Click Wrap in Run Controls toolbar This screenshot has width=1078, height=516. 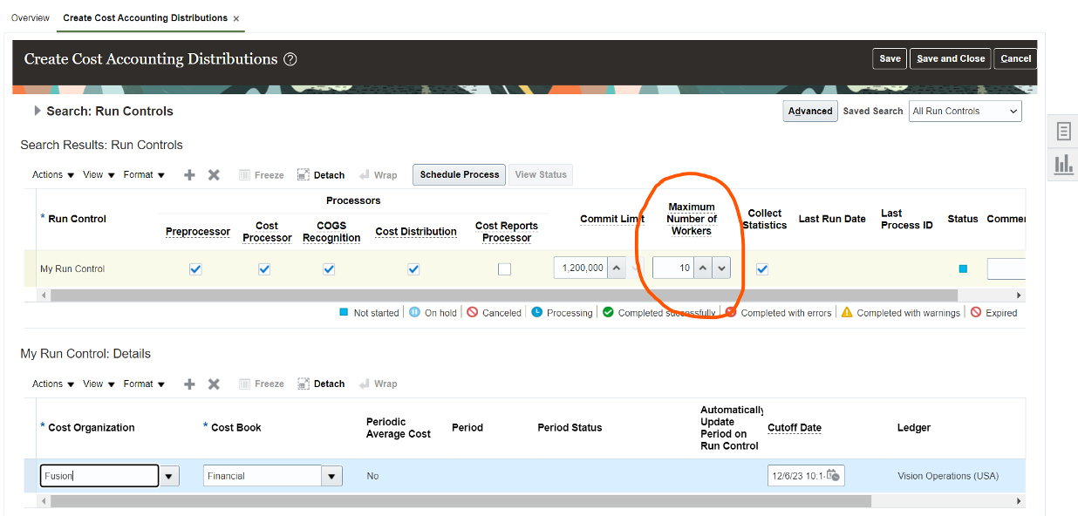[x=378, y=175]
